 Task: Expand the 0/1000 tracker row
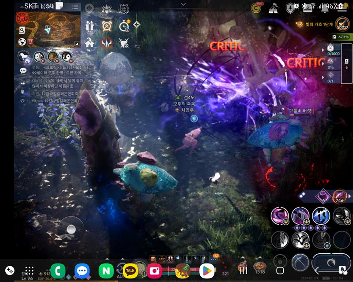point(331,50)
